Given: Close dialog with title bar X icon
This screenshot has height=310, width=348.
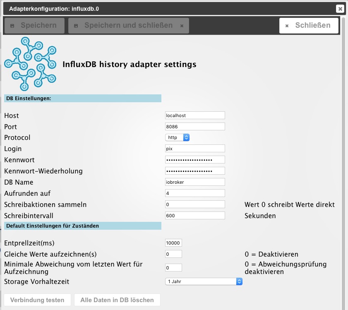Looking at the screenshot, I should (340, 9).
